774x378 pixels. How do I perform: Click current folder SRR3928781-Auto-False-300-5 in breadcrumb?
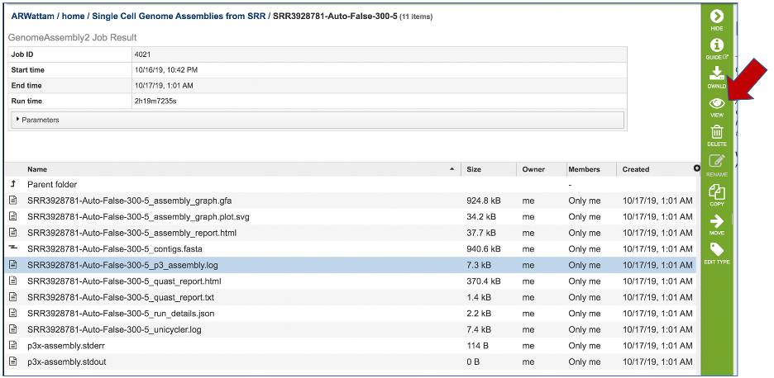tap(336, 17)
